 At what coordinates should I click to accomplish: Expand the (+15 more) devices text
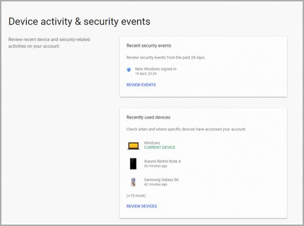tap(136, 195)
